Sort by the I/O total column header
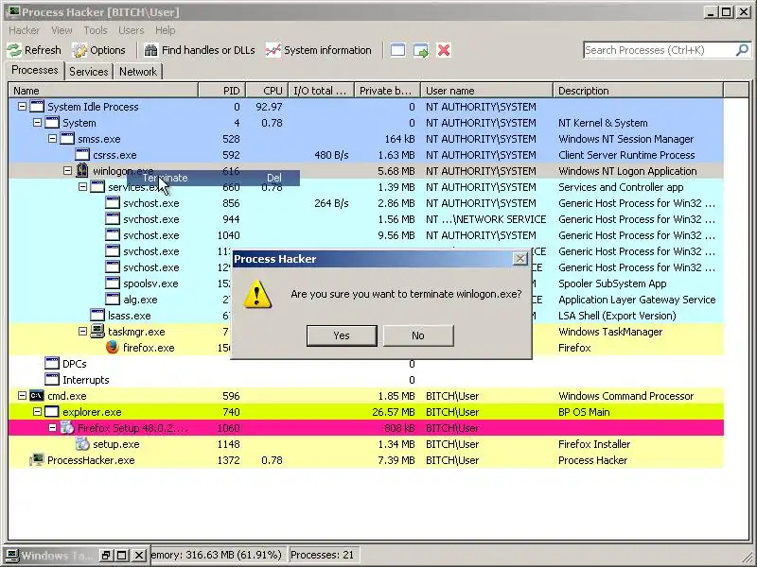The width and height of the screenshot is (757, 567). [321, 91]
